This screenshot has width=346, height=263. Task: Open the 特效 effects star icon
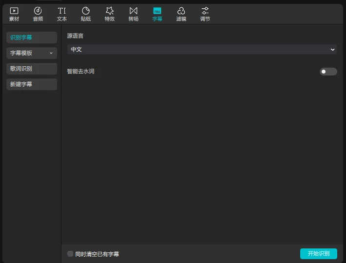110,11
